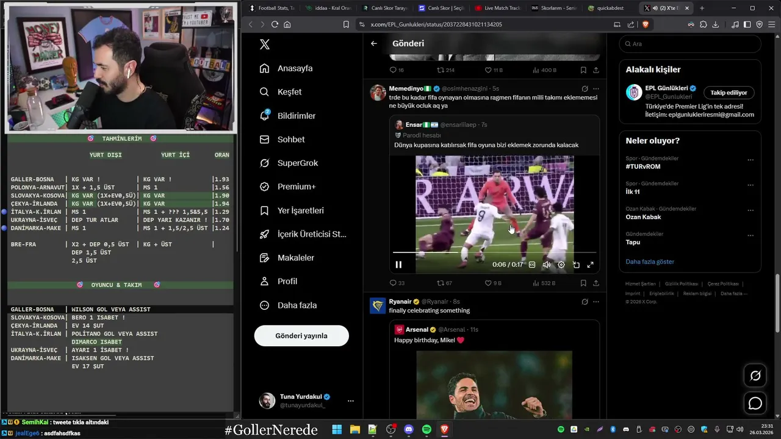The image size is (781, 439).
Task: Expand Daha fazla menu in sidebar
Action: point(288,305)
